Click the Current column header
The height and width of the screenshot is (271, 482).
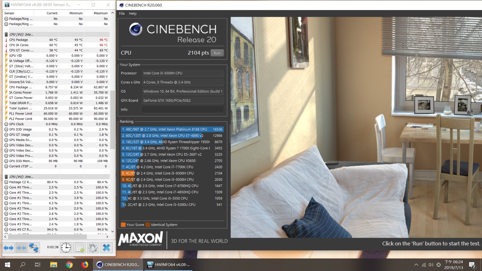click(x=46, y=13)
